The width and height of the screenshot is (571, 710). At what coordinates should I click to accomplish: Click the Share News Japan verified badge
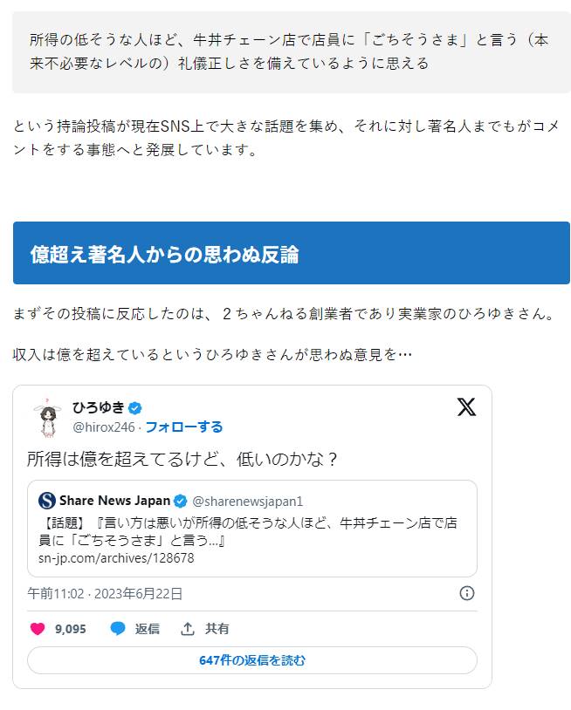tap(181, 501)
